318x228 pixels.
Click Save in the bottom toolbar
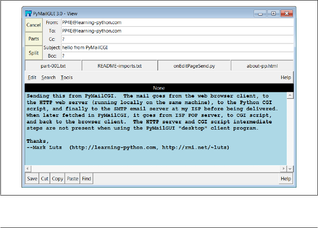coord(32,179)
